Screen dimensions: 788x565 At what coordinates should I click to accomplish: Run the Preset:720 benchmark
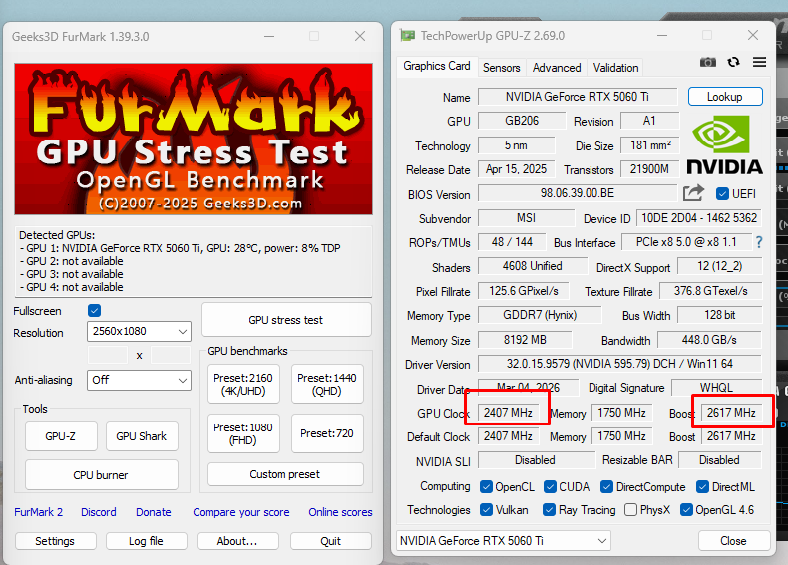pyautogui.click(x=327, y=433)
